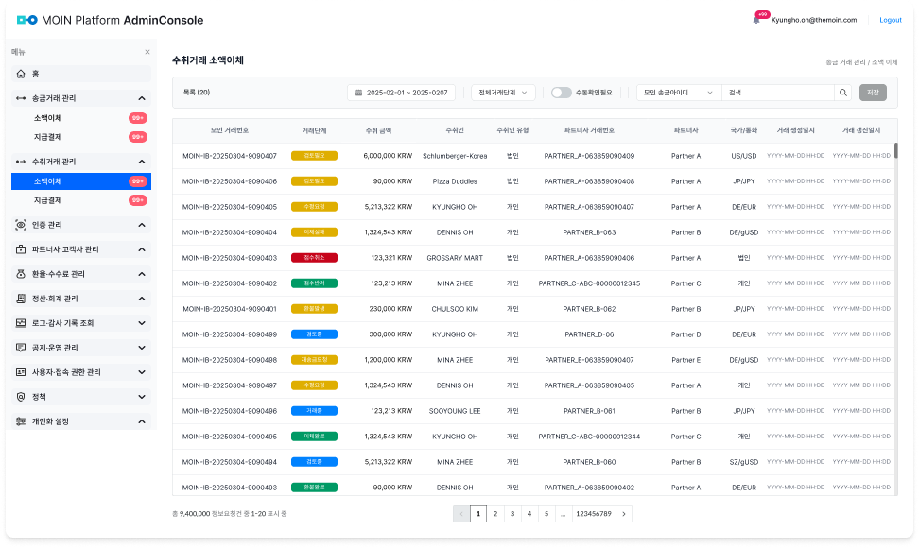Click the 인증 관리 fingerprint icon
Image resolution: width=919 pixels, height=548 pixels.
pyautogui.click(x=22, y=225)
